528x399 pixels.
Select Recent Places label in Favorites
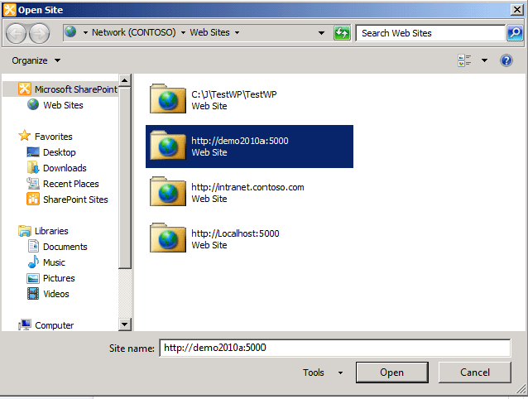tap(71, 184)
